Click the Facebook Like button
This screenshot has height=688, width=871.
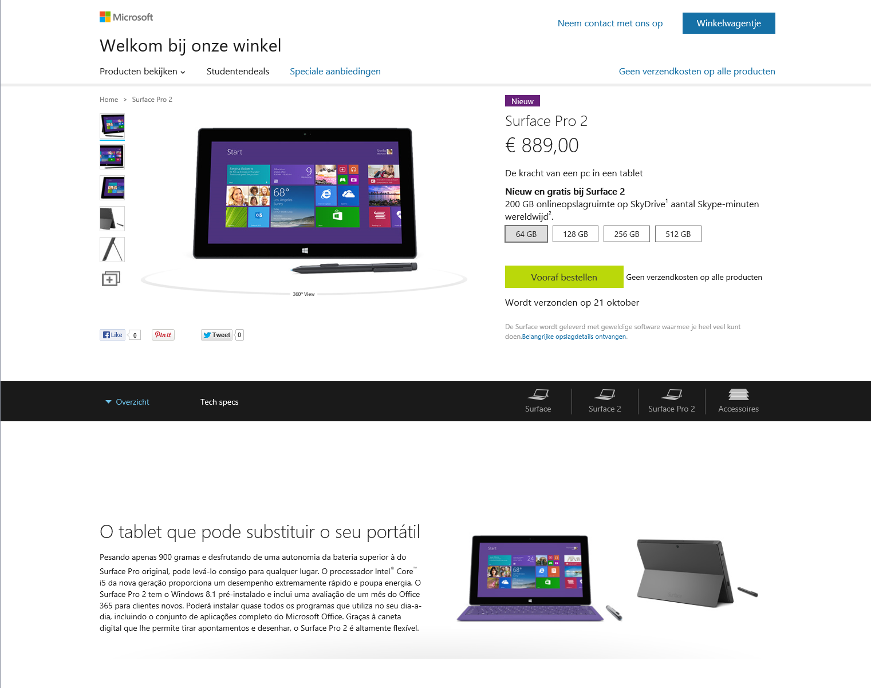point(112,335)
